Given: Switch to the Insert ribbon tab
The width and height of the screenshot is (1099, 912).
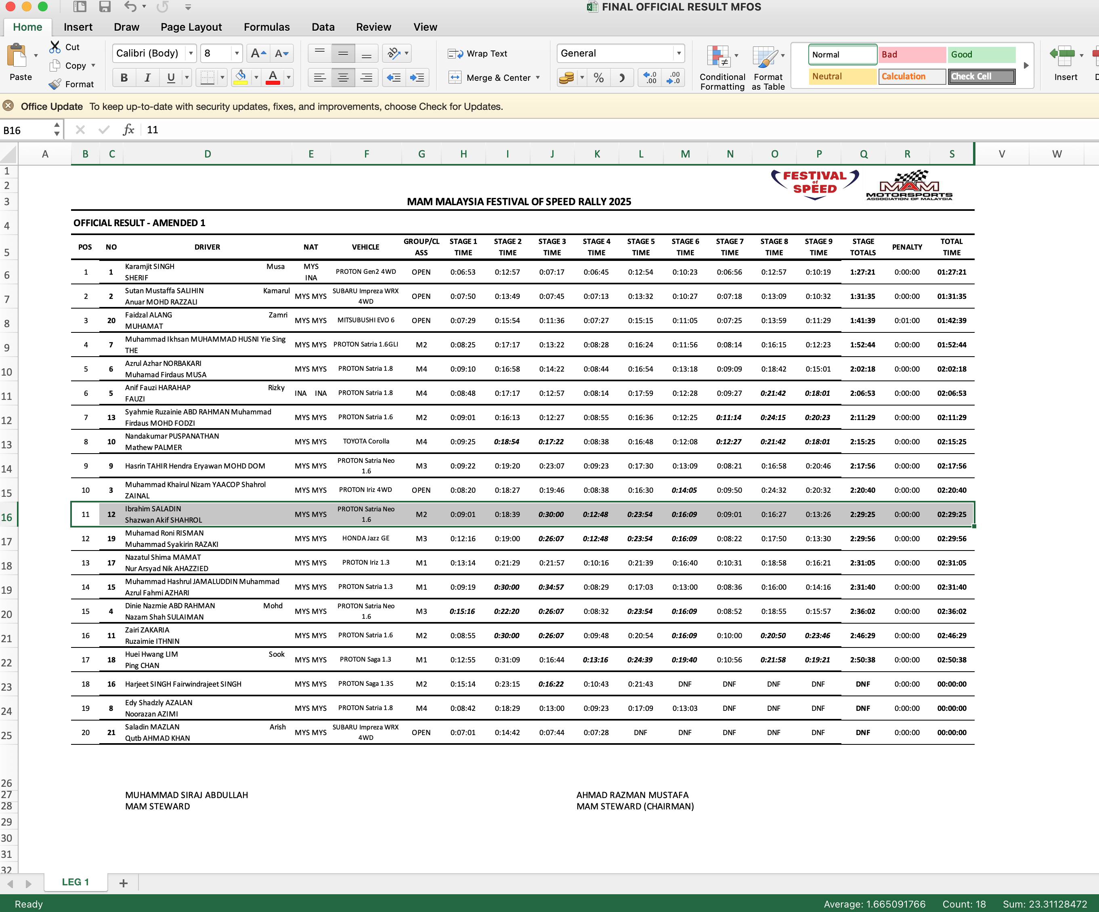Looking at the screenshot, I should tap(78, 27).
